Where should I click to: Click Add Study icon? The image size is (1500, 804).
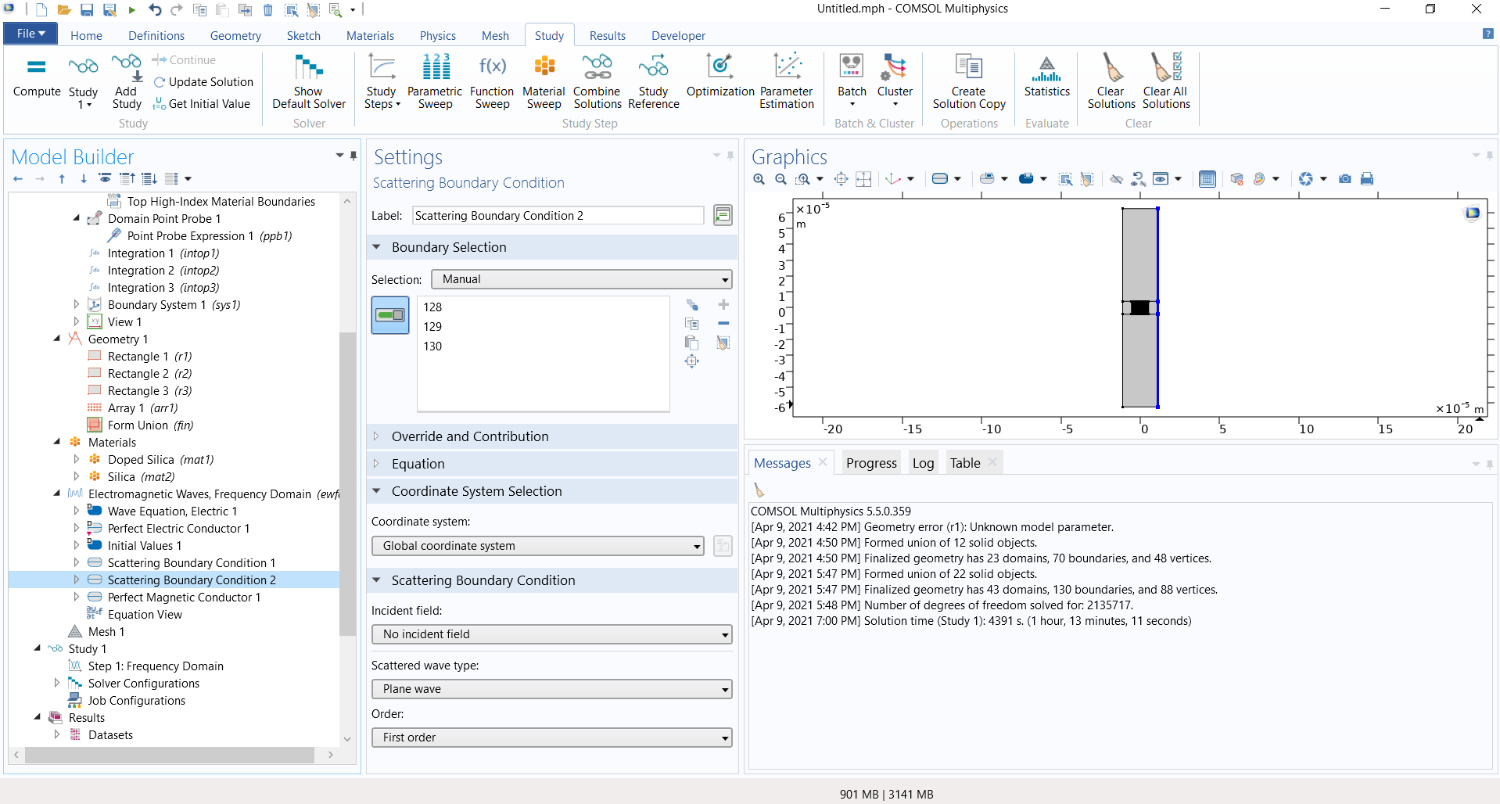click(x=126, y=81)
